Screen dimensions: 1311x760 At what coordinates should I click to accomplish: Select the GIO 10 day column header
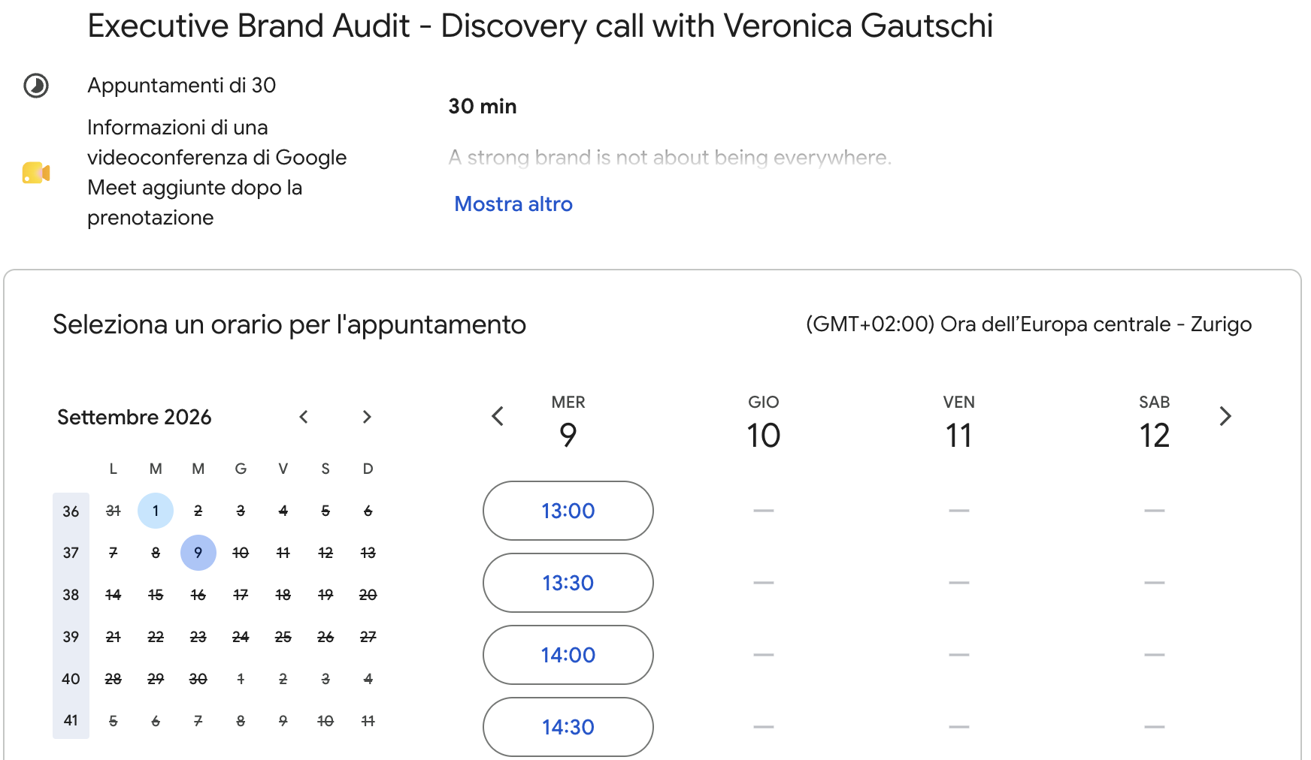(764, 423)
